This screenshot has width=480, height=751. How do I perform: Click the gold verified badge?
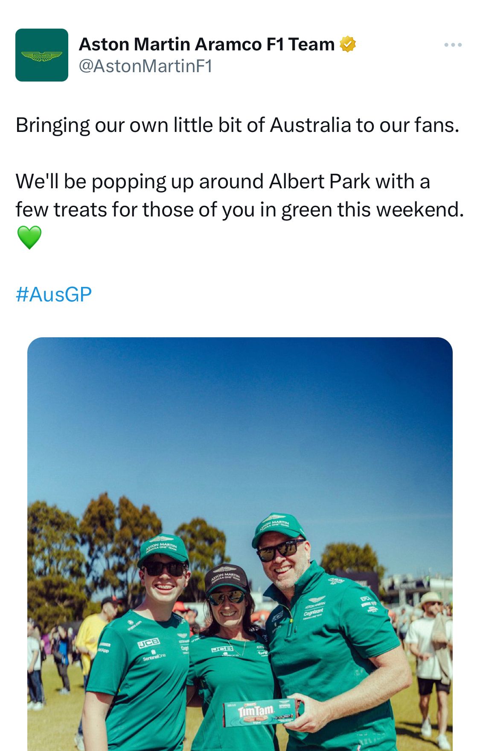pos(348,44)
